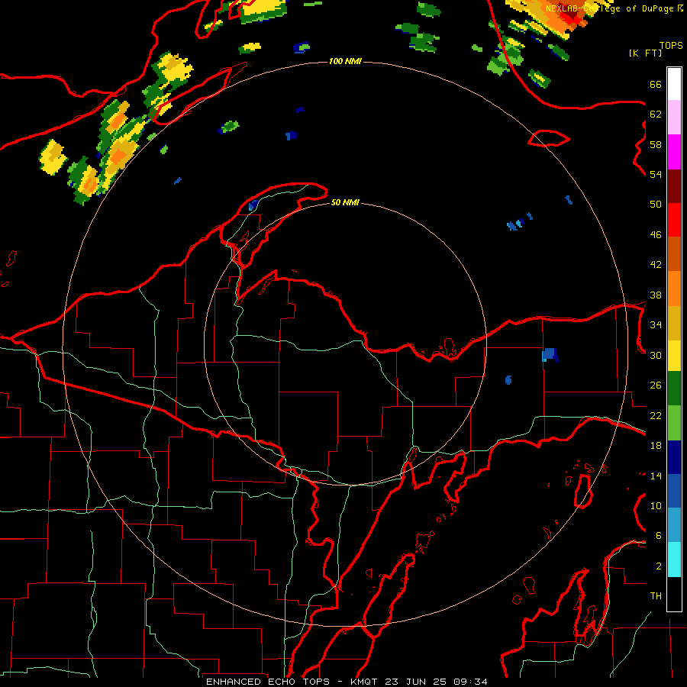Image resolution: width=687 pixels, height=687 pixels.
Task: Click the yellow legend swatch
Action: tap(674, 356)
